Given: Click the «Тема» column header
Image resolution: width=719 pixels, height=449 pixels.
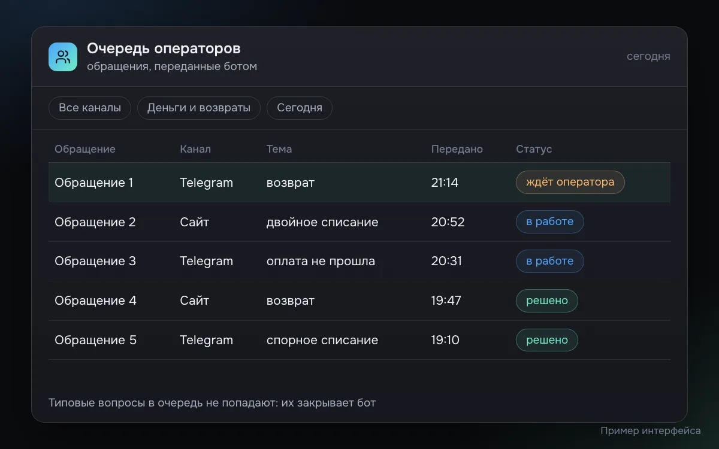Looking at the screenshot, I should pos(279,149).
